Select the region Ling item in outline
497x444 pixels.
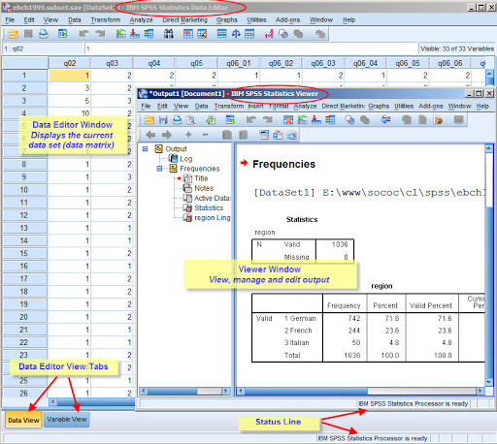[212, 218]
